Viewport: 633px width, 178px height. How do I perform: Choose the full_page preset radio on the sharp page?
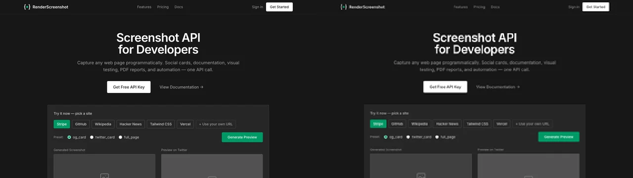tap(120, 137)
